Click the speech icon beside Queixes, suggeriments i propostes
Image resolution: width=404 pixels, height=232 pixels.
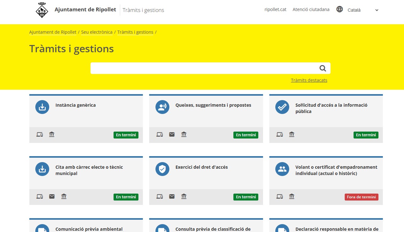coord(162,107)
